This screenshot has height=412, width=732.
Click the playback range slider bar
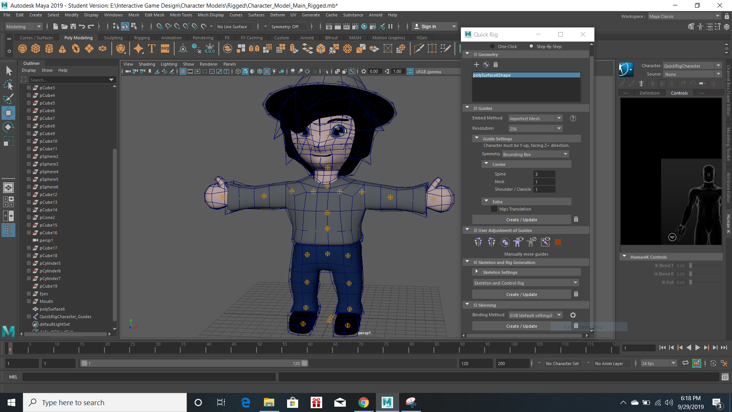point(194,363)
